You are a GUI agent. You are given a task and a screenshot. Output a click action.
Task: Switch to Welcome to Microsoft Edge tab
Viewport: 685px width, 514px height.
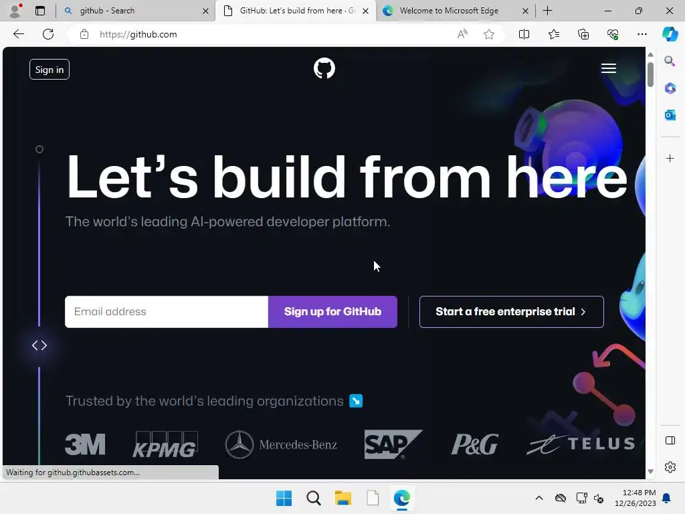(455, 11)
